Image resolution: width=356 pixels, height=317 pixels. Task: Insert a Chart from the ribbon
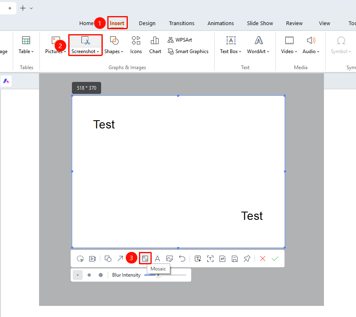pyautogui.click(x=155, y=45)
